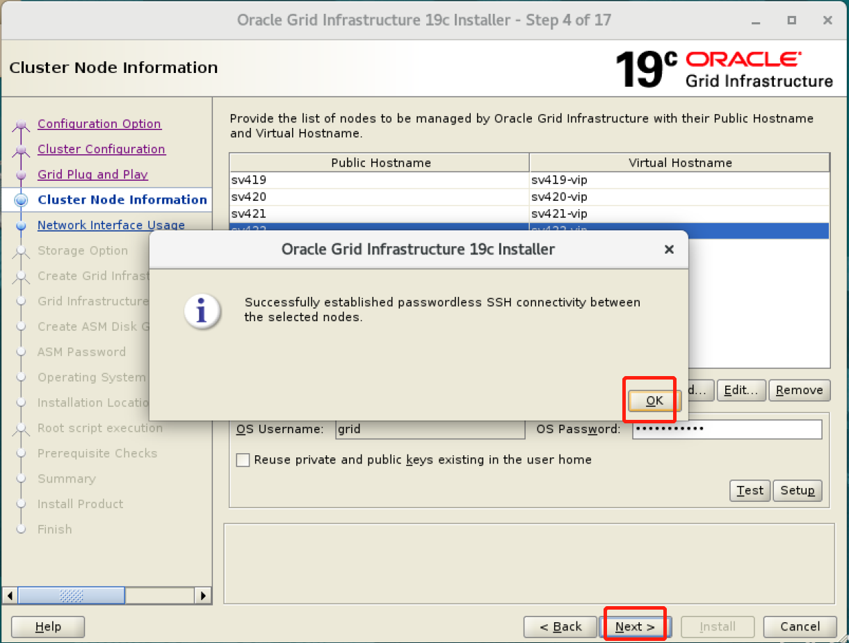Go back with the Back button

pos(561,627)
